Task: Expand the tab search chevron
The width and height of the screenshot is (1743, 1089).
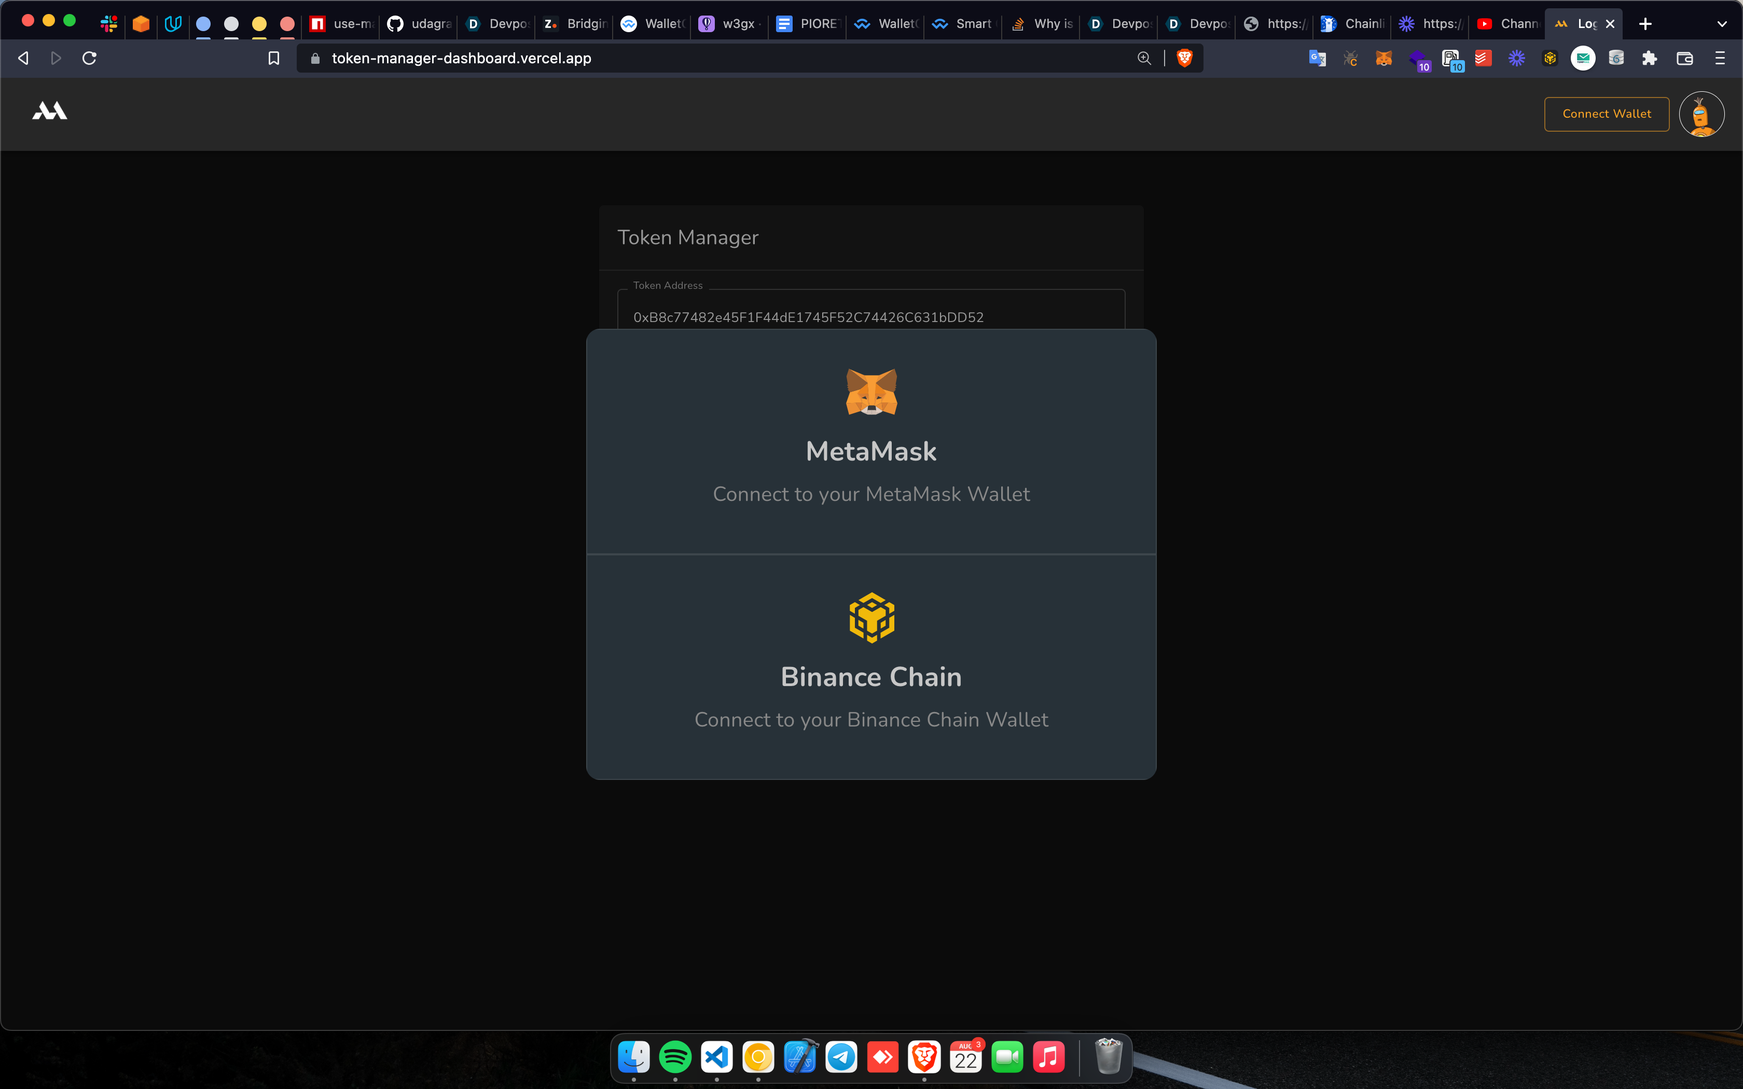Action: (x=1721, y=24)
